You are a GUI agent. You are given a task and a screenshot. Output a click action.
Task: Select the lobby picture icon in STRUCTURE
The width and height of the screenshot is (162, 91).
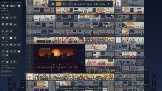pos(7,18)
